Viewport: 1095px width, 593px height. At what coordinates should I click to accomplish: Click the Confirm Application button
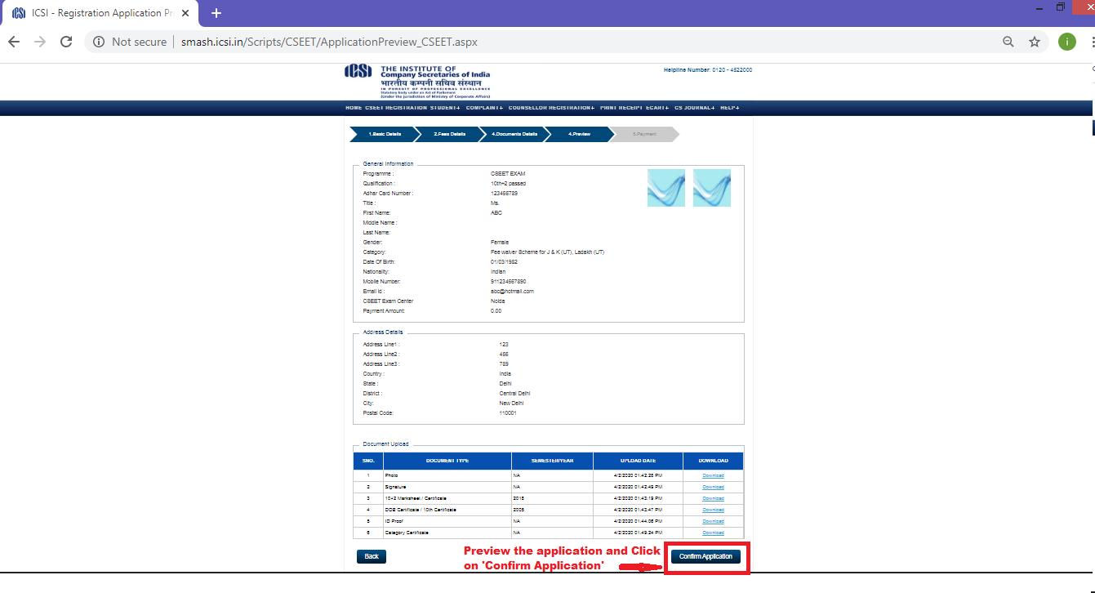click(706, 556)
